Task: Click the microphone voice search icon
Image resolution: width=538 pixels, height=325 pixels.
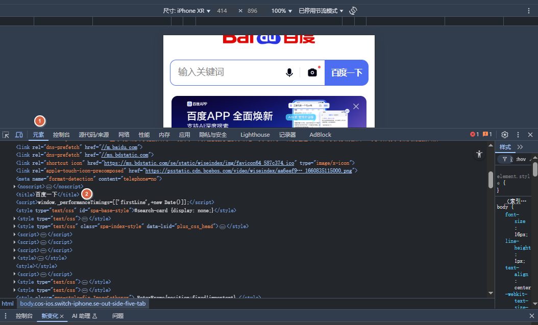Action: coord(289,72)
